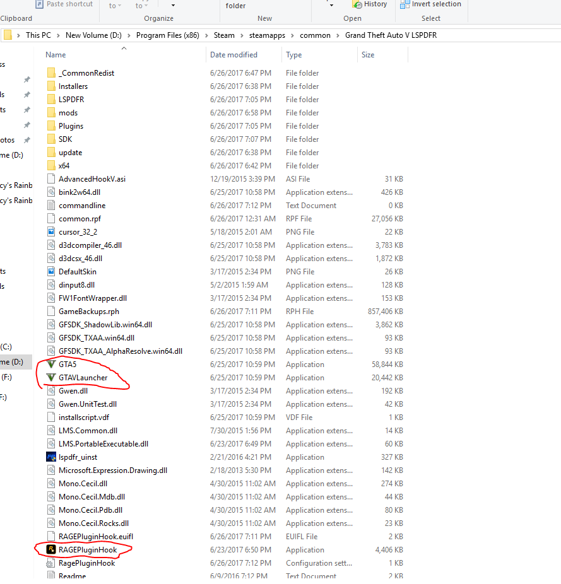
Task: Select the installscript.vdf file name
Action: click(84, 417)
